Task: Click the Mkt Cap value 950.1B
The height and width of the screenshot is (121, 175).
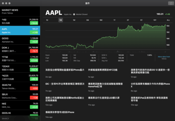Action: pos(93,61)
